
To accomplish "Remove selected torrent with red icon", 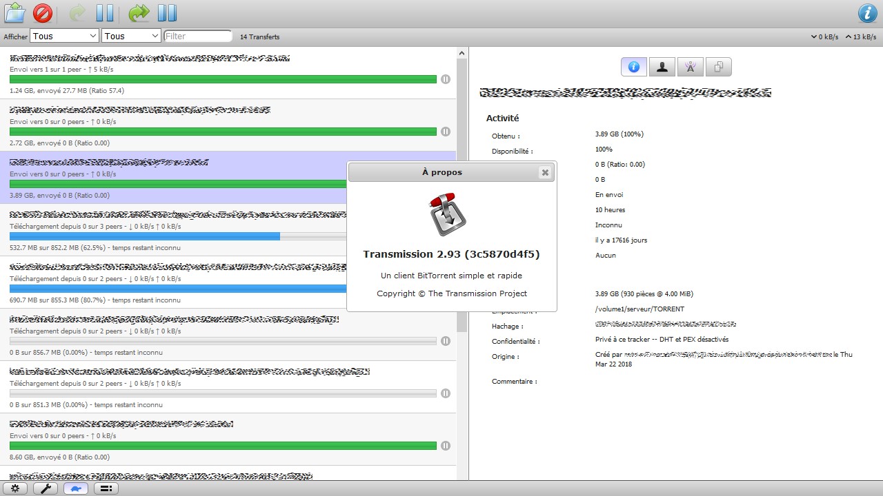I will [x=43, y=12].
